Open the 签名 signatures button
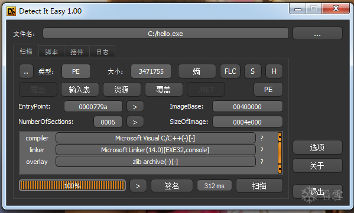Screen dimensions: 354x213 point(172,186)
